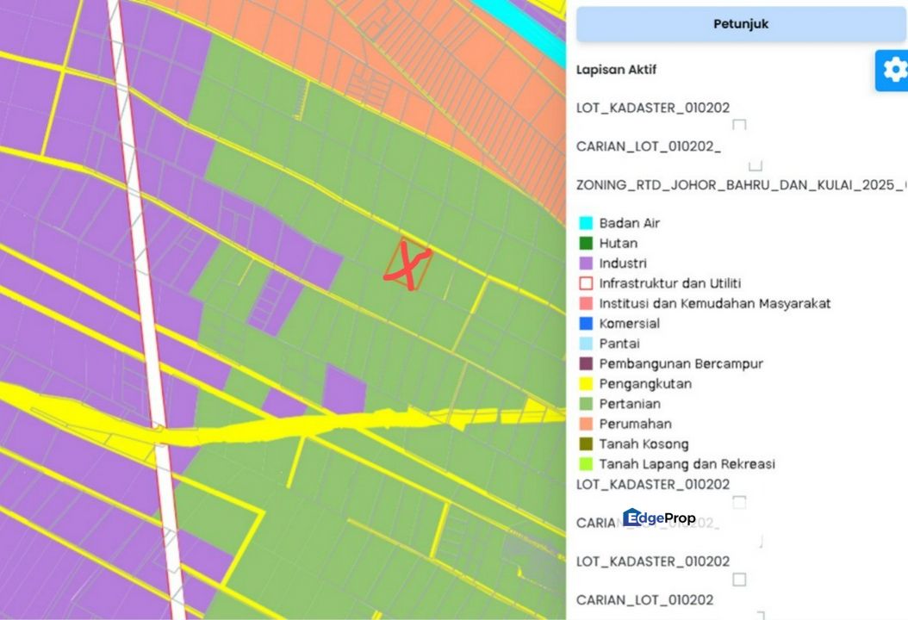Open the blue gear settings icon
This screenshot has width=908, height=620.
point(896,68)
